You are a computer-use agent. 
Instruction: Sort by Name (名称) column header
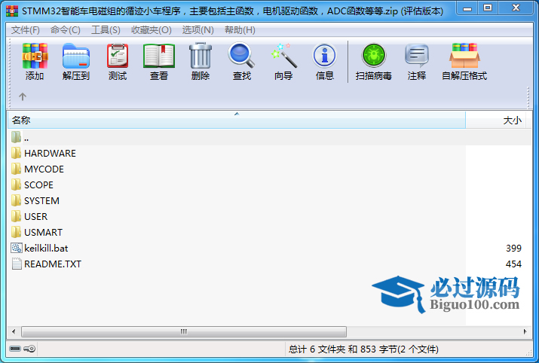[x=226, y=120]
